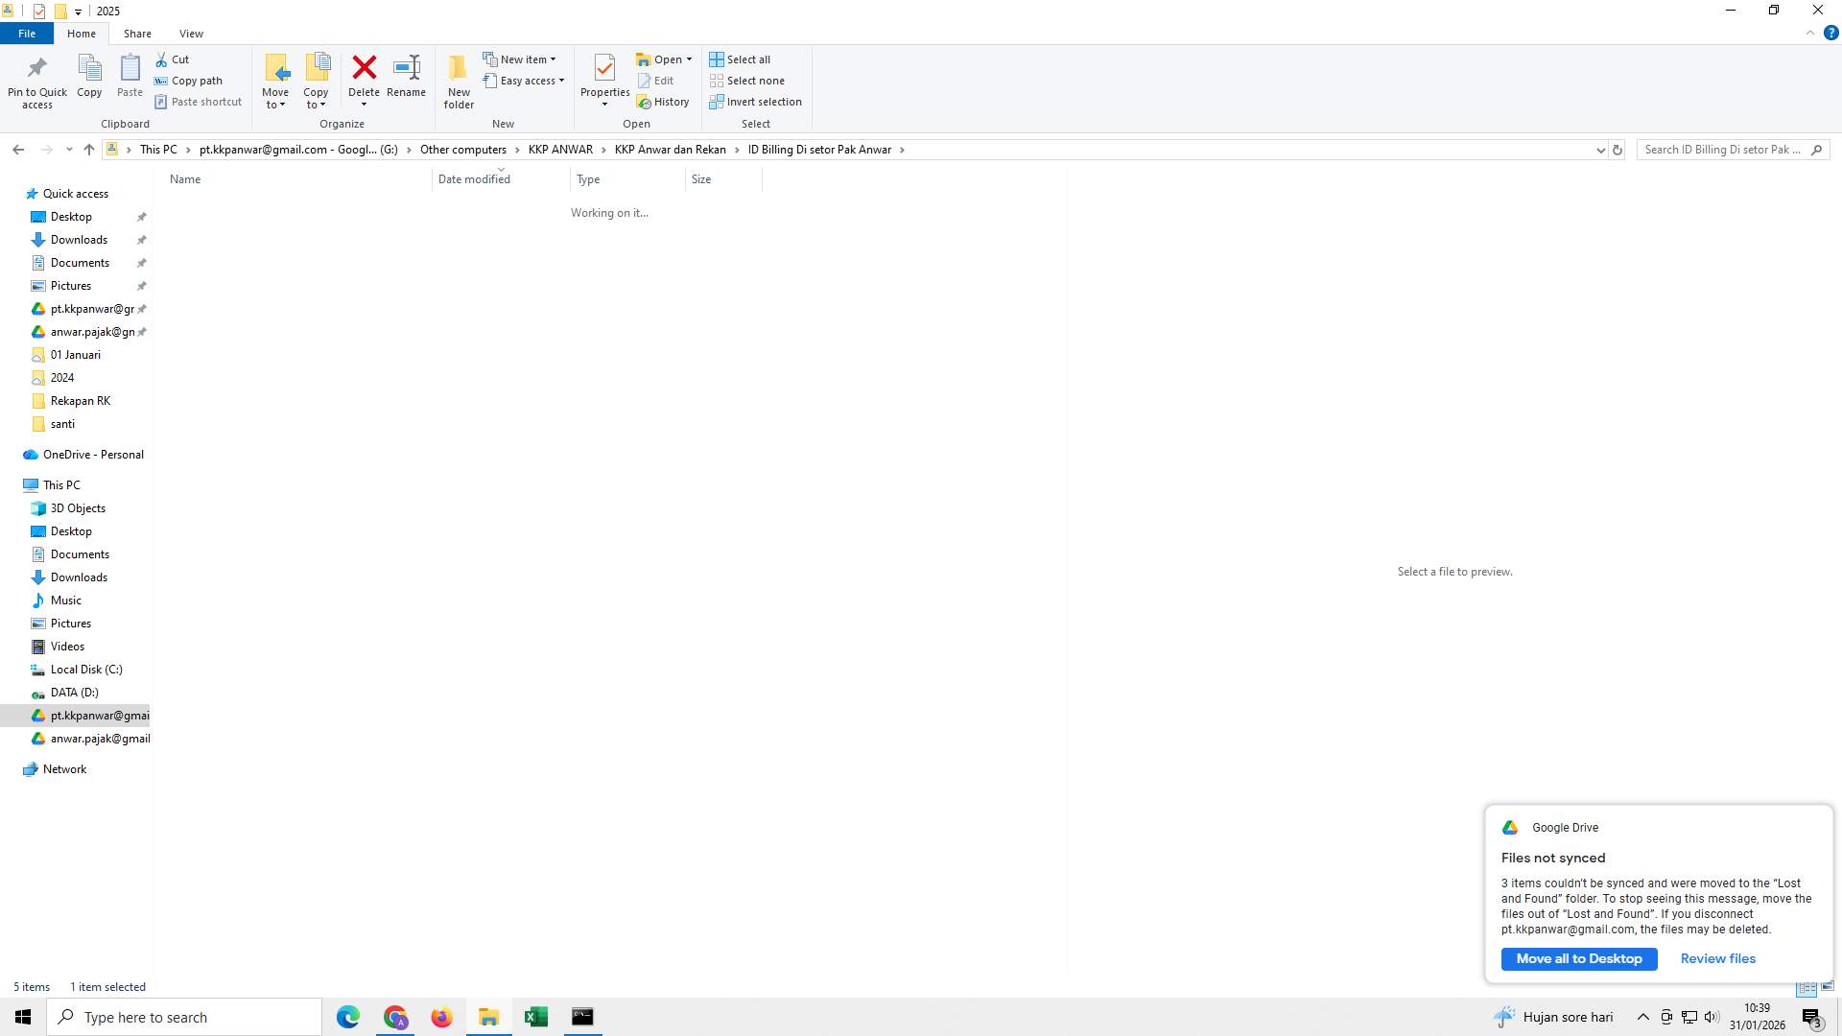Click Move all to Desktop in the notification
The width and height of the screenshot is (1842, 1036).
pos(1578,958)
